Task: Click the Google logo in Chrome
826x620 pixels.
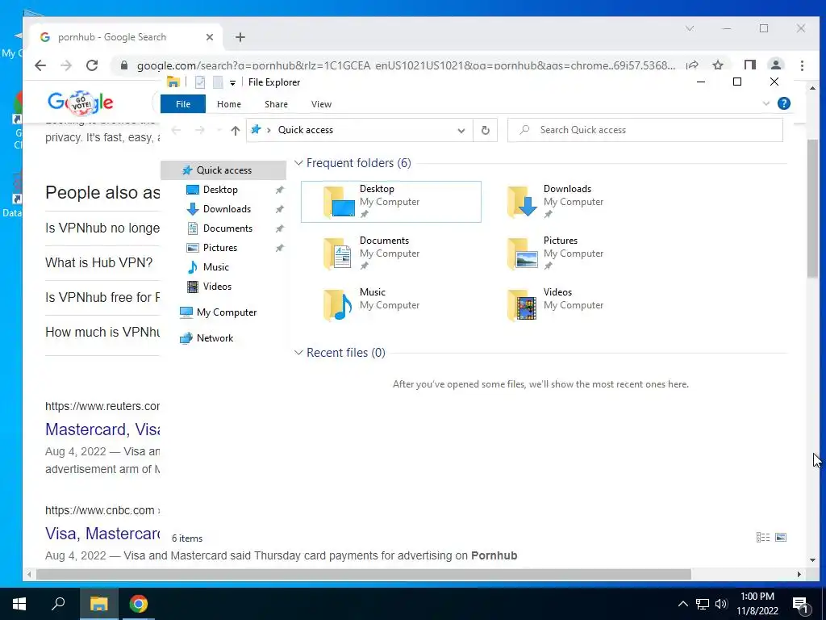Action: pos(80,103)
